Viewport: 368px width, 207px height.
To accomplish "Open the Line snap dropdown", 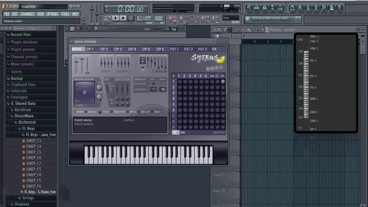I will tap(231, 18).
